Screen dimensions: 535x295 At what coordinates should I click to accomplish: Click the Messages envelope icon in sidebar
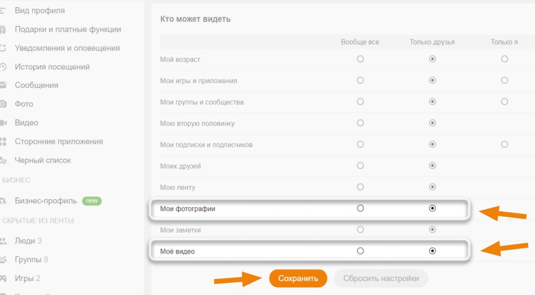click(x=3, y=85)
